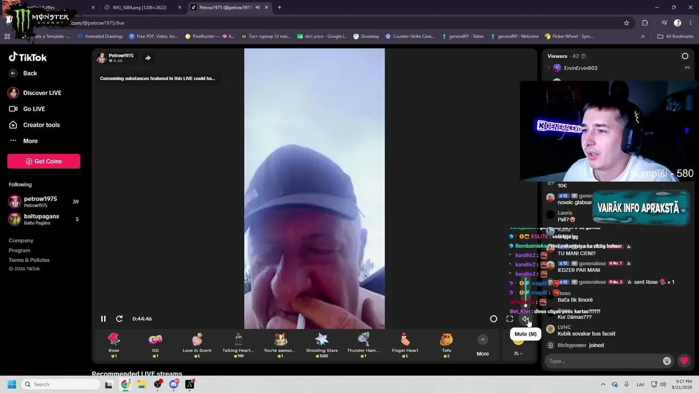Toggle fullscreen mode for the stream

pos(510,319)
